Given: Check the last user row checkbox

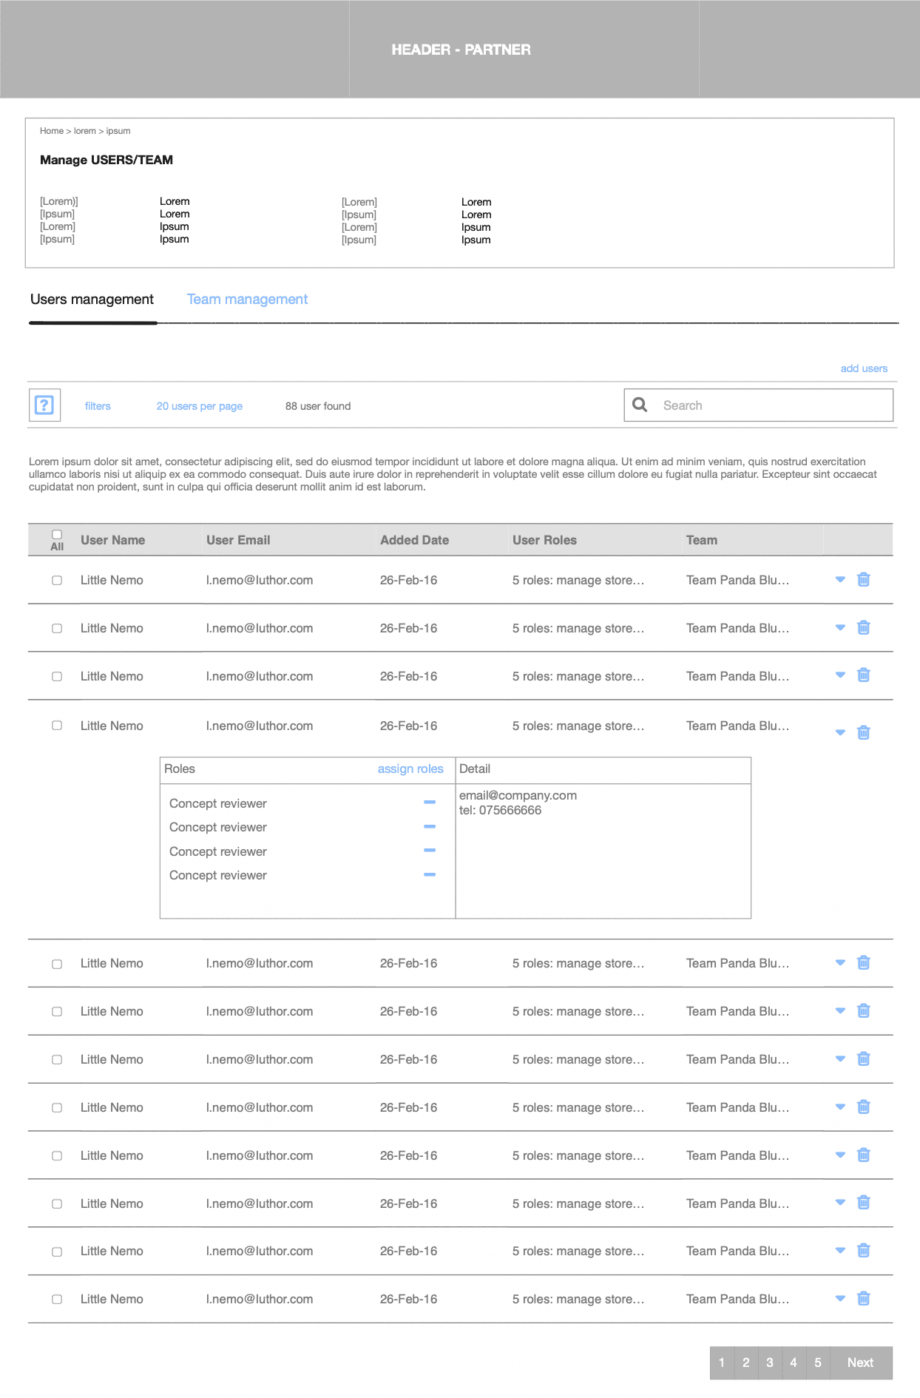Looking at the screenshot, I should click(57, 1300).
